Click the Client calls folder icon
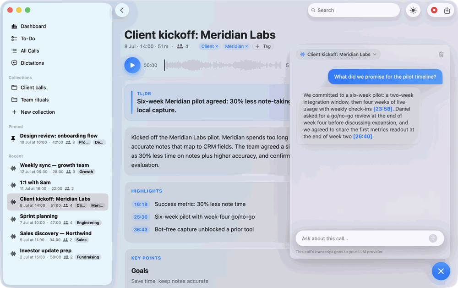This screenshot has width=458, height=288. click(x=14, y=88)
